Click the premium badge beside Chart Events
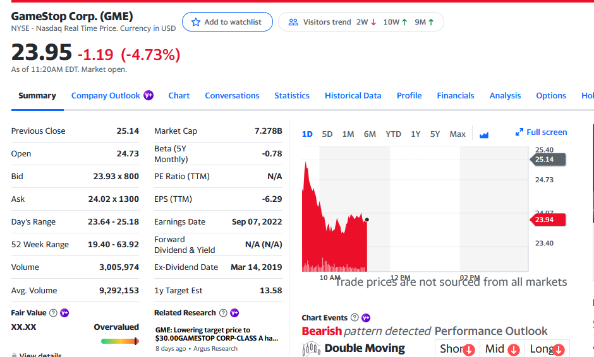Viewport: 594px width, 357px height. point(366,318)
